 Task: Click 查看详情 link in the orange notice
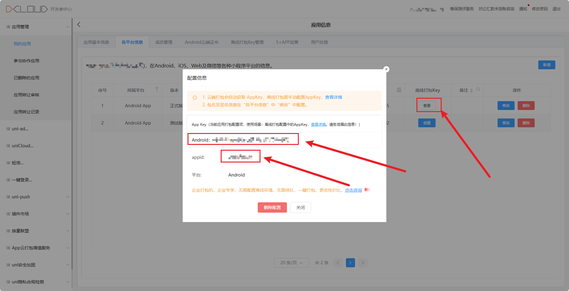click(x=333, y=97)
